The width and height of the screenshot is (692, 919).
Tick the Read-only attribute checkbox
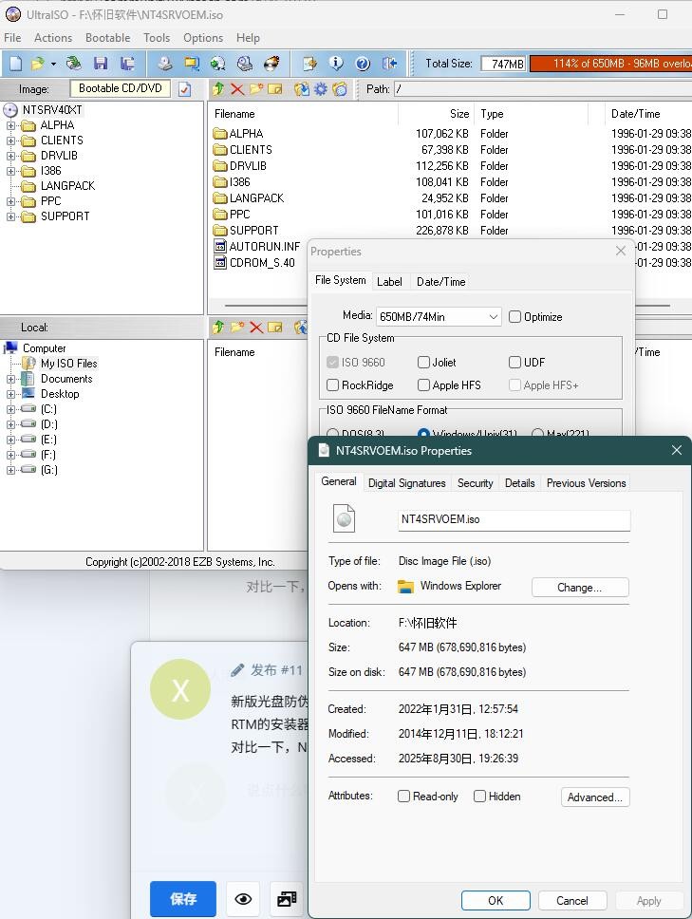click(404, 797)
